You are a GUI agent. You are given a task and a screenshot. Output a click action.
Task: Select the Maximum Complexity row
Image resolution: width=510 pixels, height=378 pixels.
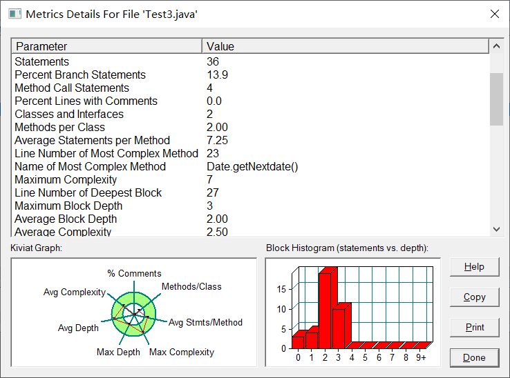point(250,179)
